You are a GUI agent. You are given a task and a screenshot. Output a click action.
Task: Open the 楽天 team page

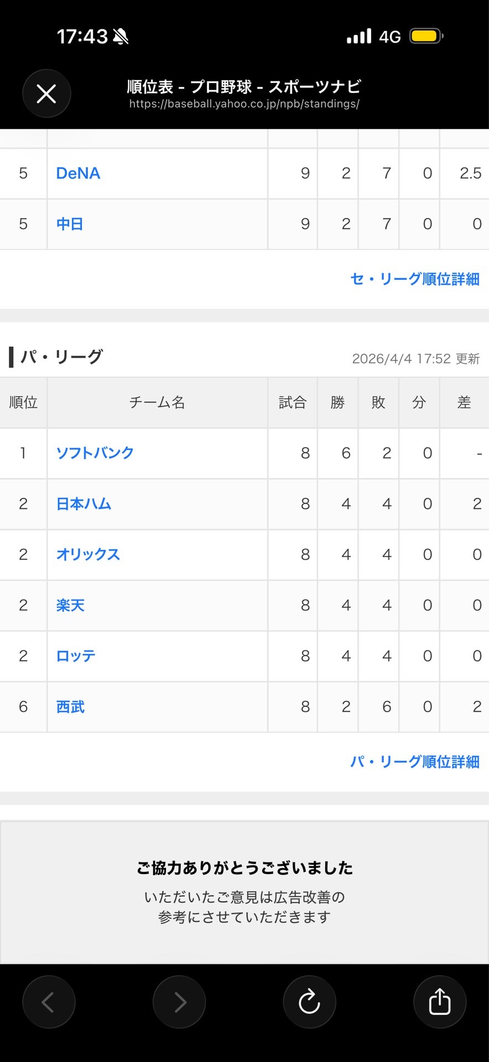tap(70, 605)
